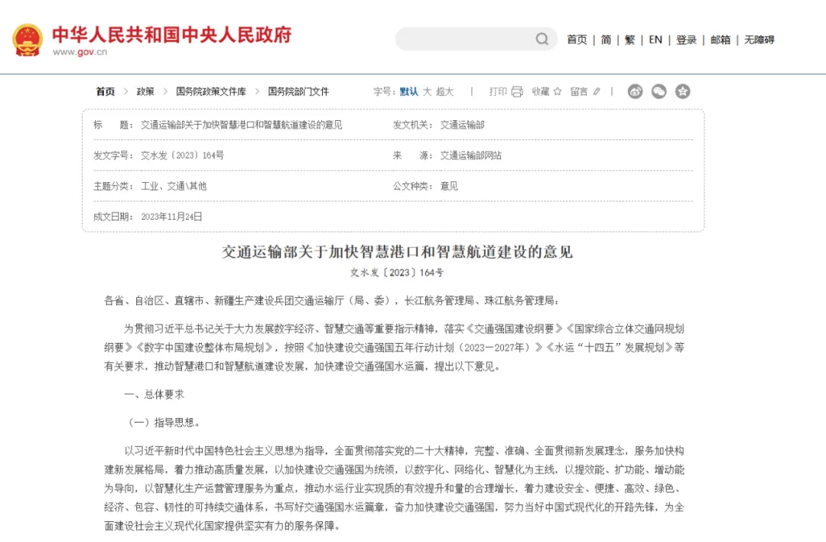The image size is (826, 542).
Task: Set font size to 大
Action: click(x=428, y=92)
